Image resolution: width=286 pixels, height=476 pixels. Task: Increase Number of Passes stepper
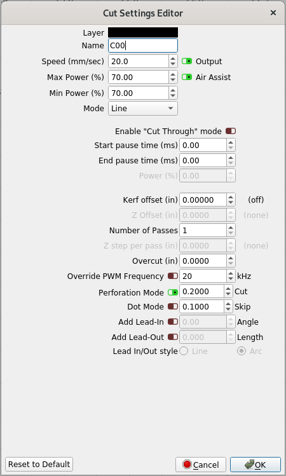tap(231, 228)
